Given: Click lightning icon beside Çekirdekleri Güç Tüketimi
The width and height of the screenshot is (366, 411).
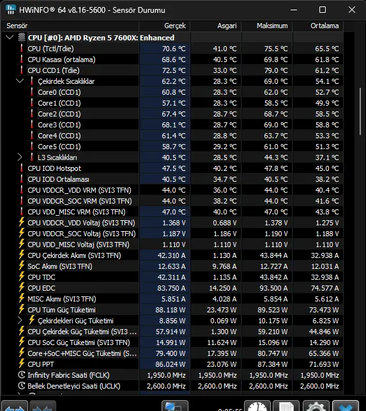Looking at the screenshot, I should (32, 320).
